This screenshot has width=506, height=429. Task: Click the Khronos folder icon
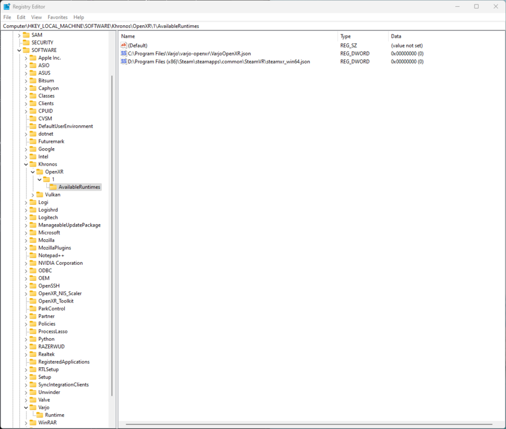click(x=33, y=164)
